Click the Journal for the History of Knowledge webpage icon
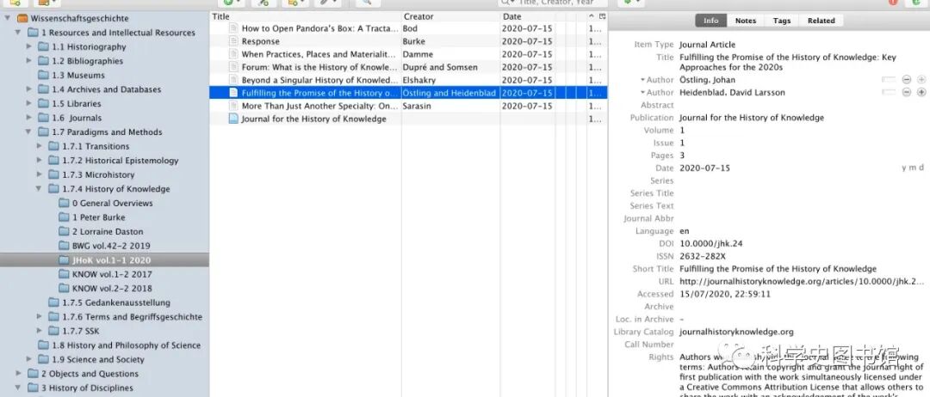The image size is (930, 397). pos(233,119)
